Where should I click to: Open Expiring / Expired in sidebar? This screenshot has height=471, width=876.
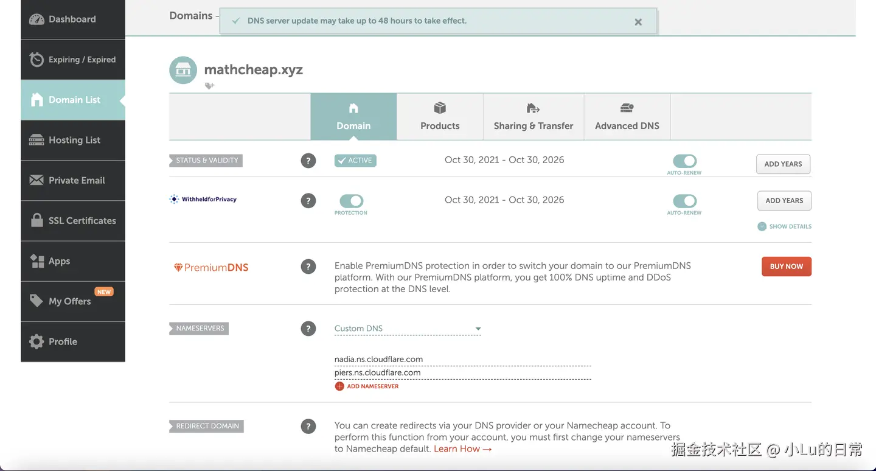pos(73,60)
